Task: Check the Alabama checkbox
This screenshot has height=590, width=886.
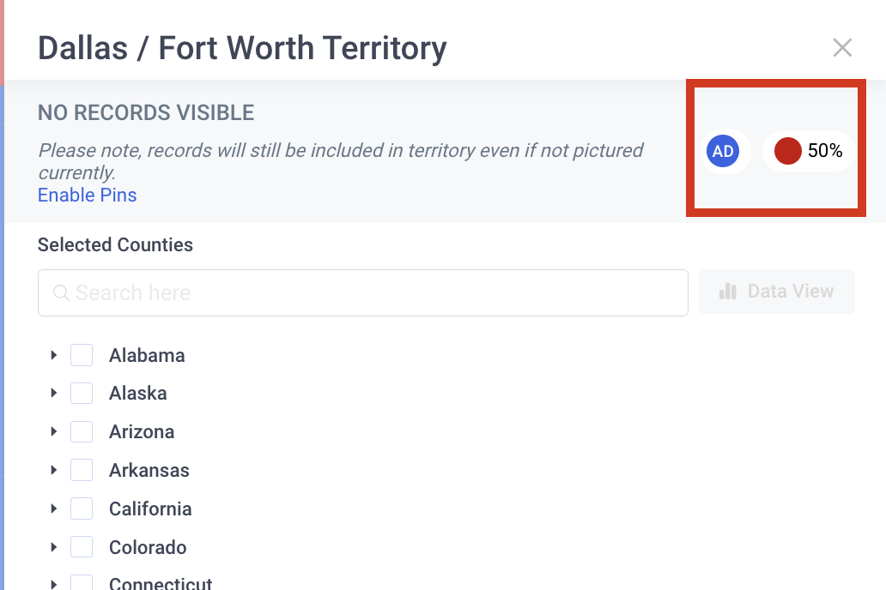Action: point(82,355)
